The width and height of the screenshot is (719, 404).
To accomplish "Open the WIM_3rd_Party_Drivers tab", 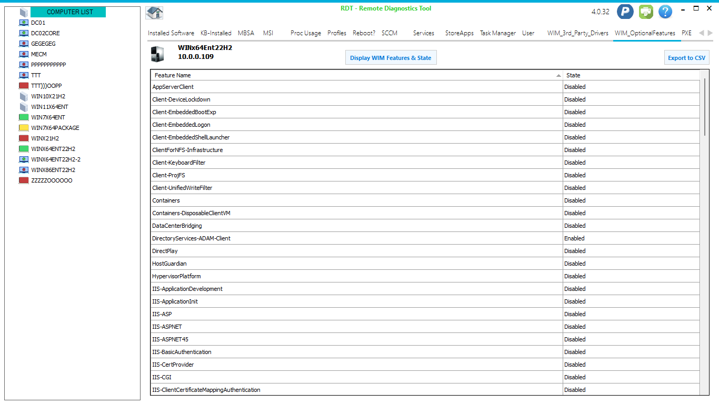I will pyautogui.click(x=578, y=33).
